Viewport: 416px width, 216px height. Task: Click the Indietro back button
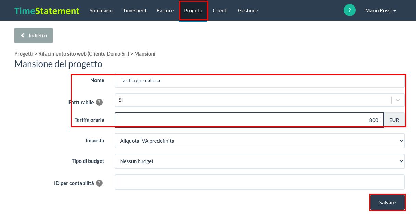(x=34, y=35)
